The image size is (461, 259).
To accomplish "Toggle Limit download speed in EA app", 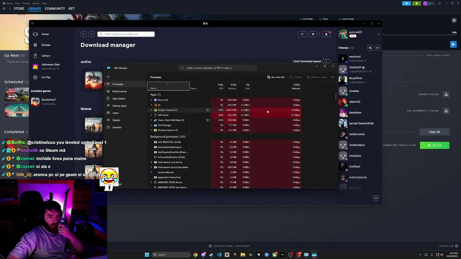I will 326,61.
